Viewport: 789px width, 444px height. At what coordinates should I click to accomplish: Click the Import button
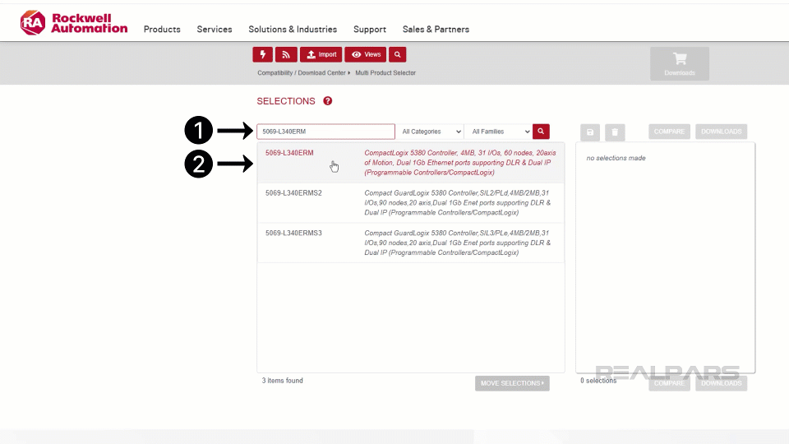pyautogui.click(x=321, y=54)
